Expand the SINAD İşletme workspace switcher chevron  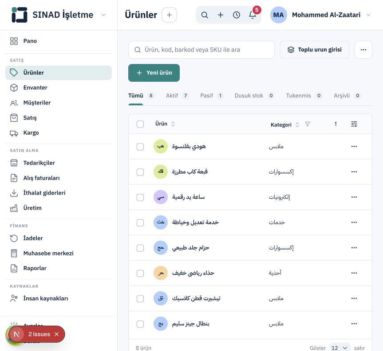103,15
